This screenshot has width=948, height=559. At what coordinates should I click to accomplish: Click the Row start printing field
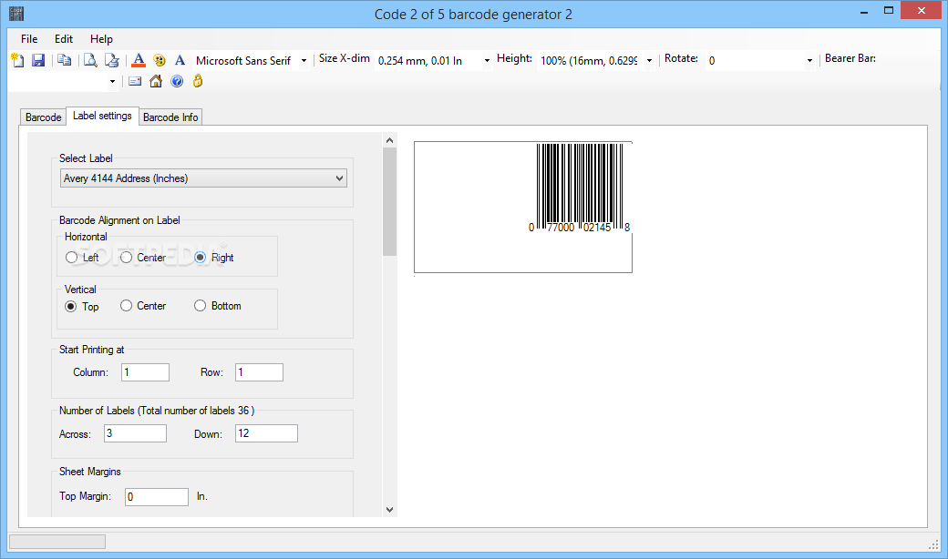[x=260, y=372]
